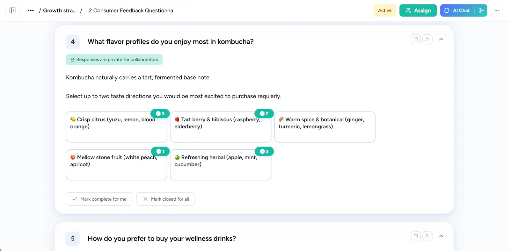Add assignee to question 5
510x251 pixels.
427,236
